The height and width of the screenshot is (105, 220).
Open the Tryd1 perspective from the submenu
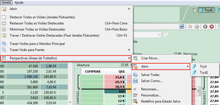pyautogui.click(x=205, y=72)
